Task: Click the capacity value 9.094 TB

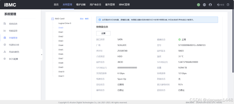Action: point(183,68)
